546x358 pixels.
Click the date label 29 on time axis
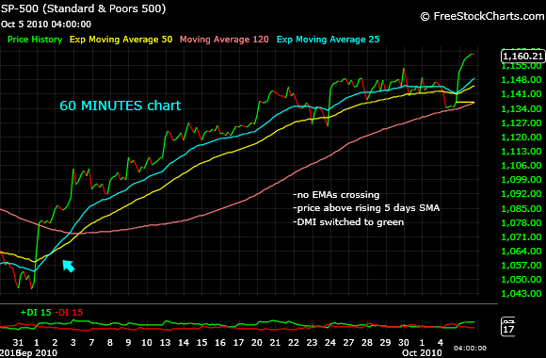pyautogui.click(x=385, y=343)
